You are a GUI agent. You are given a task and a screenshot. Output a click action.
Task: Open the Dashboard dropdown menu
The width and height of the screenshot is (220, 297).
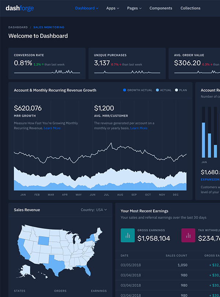click(87, 8)
